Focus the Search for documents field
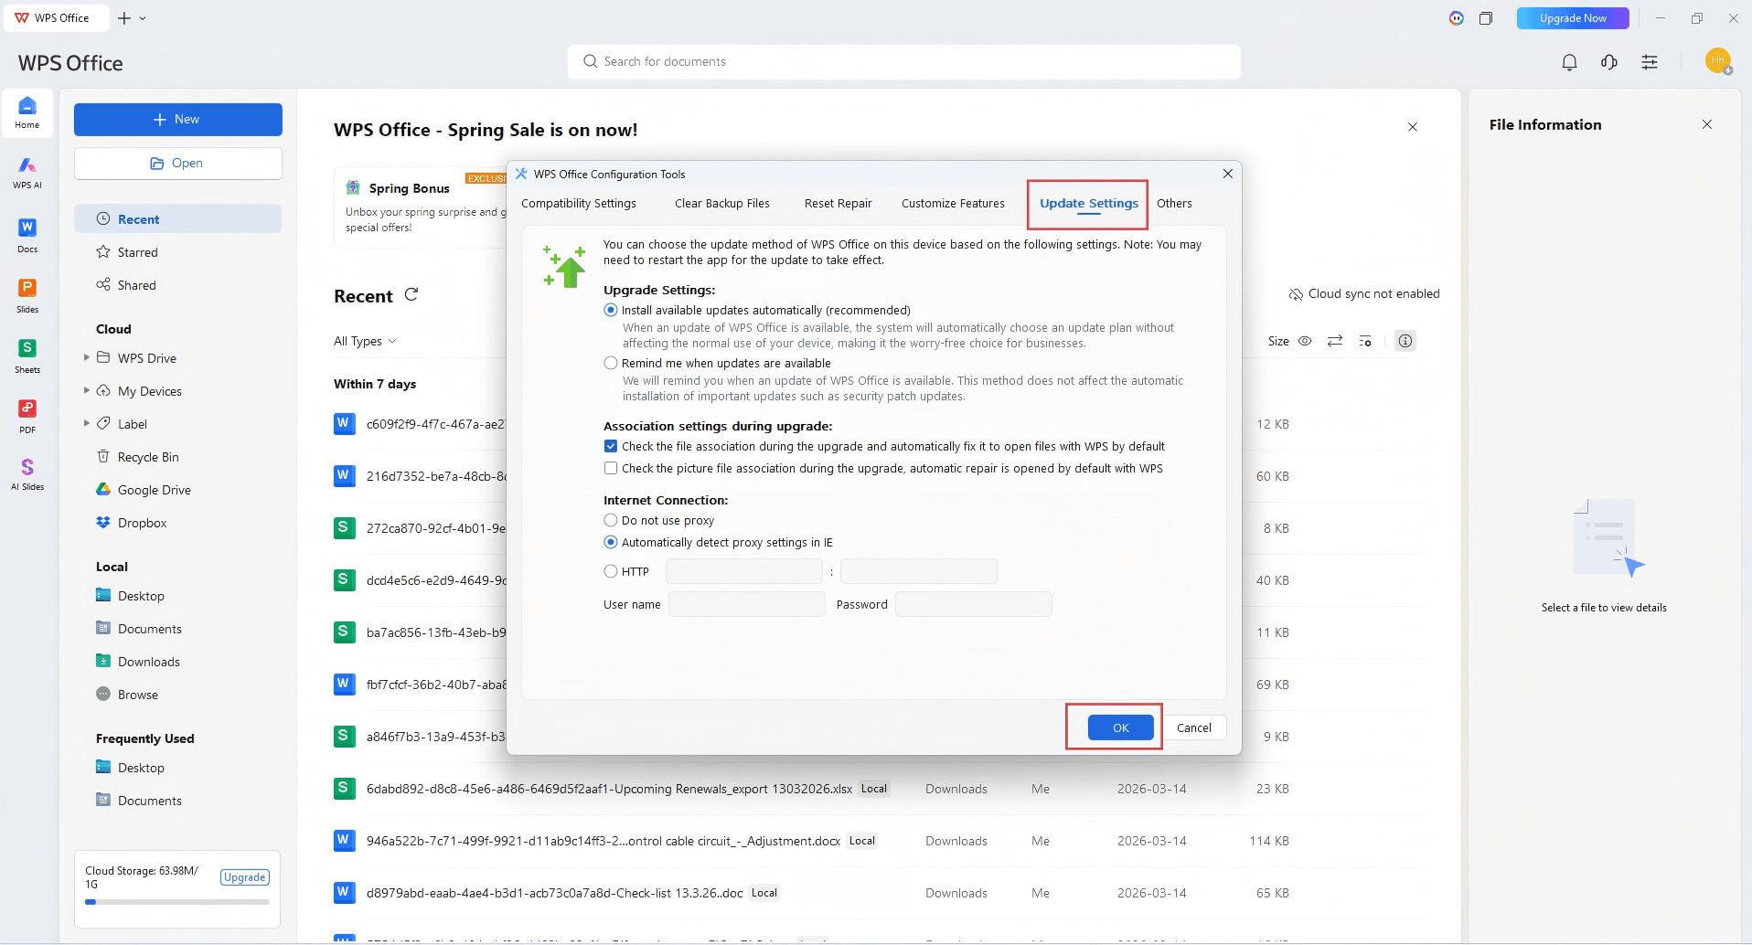The height and width of the screenshot is (945, 1752). tap(904, 62)
